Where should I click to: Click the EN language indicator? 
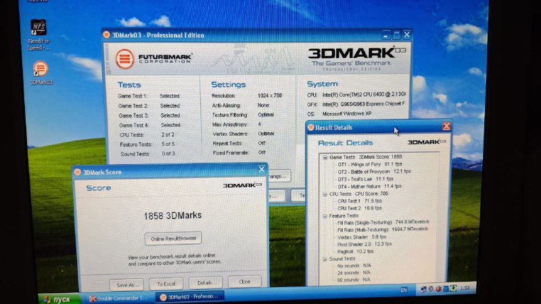(403, 290)
